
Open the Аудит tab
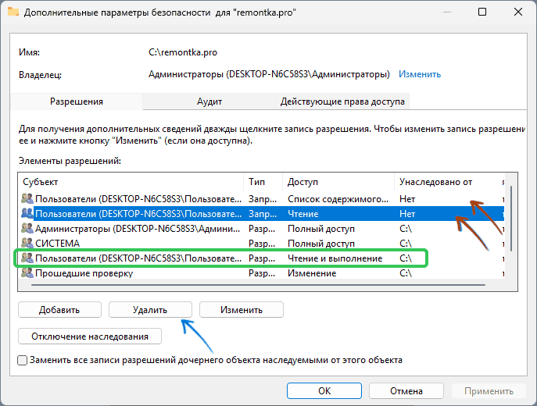pyautogui.click(x=209, y=101)
